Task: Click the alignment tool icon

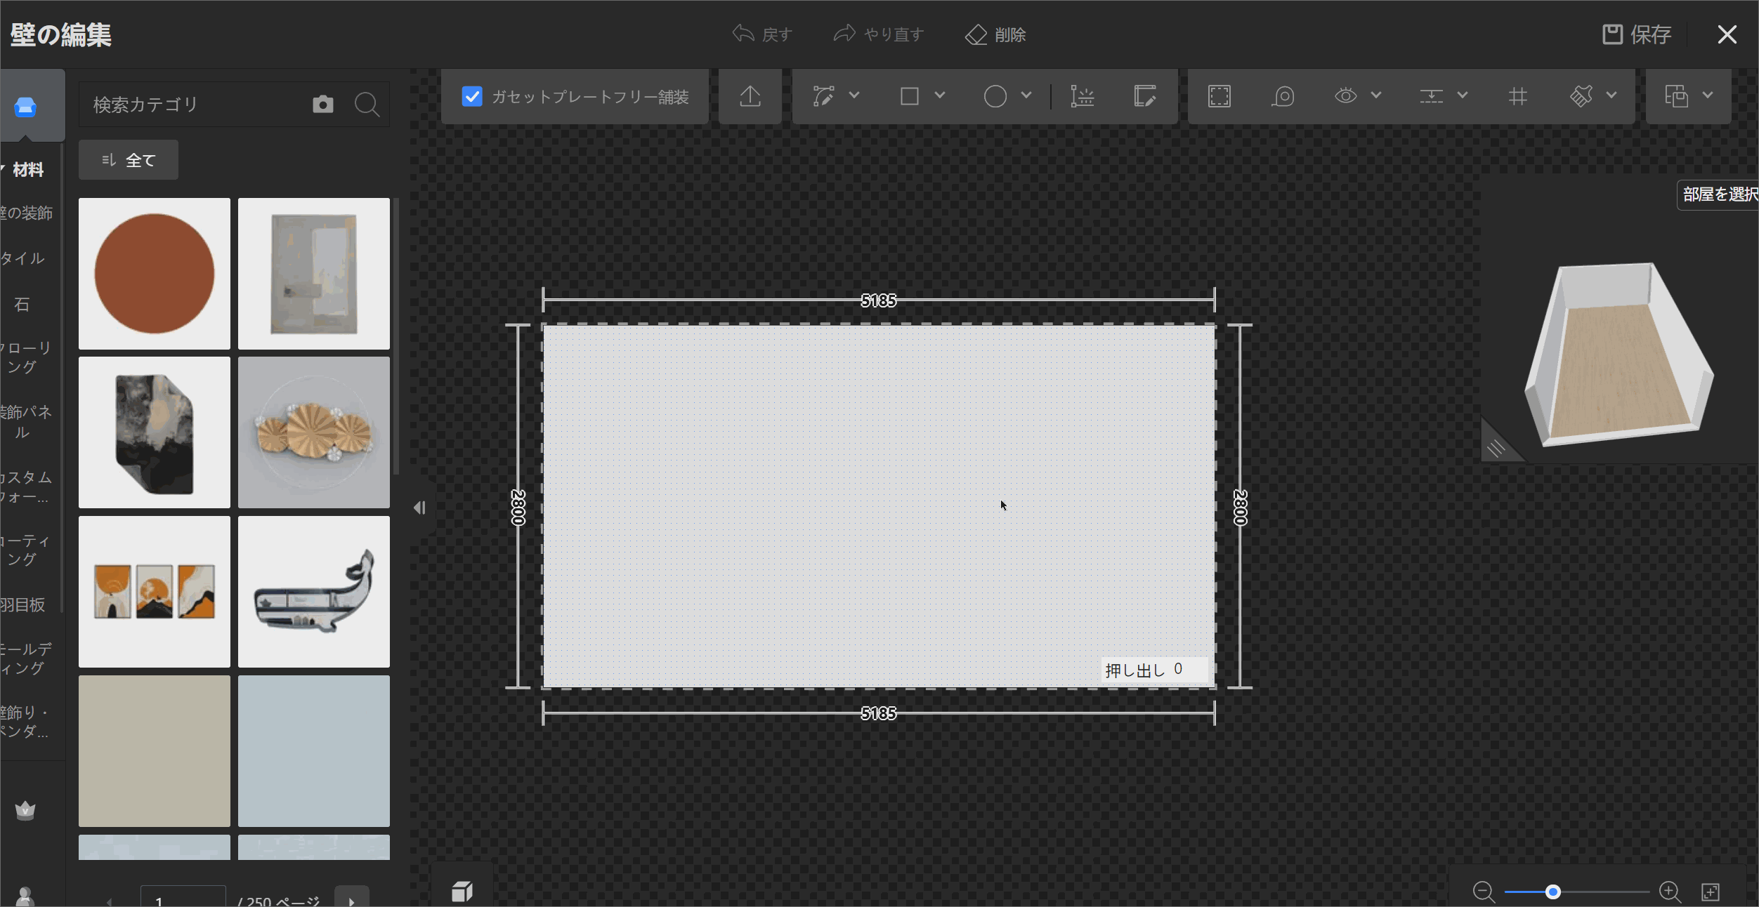Action: (1431, 96)
